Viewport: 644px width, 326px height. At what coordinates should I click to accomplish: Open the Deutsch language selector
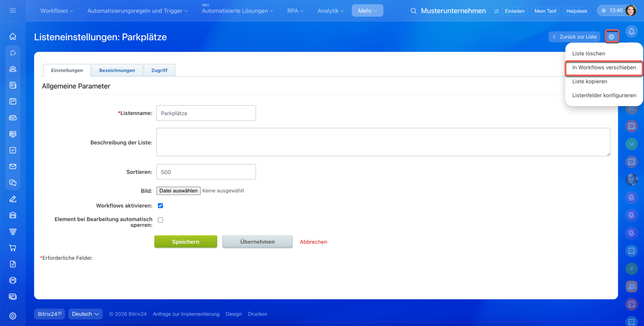point(86,314)
